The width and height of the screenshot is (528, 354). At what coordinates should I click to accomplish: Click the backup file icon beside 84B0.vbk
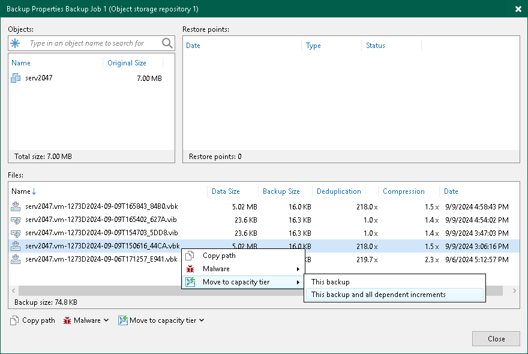[16, 206]
